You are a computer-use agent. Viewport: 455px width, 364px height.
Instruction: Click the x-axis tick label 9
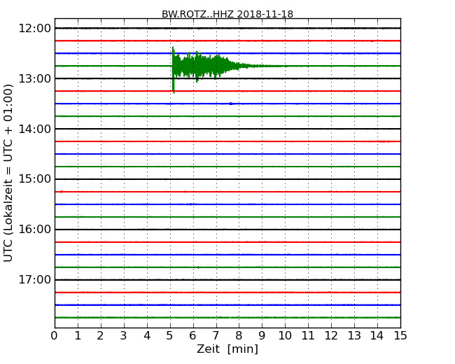click(262, 336)
